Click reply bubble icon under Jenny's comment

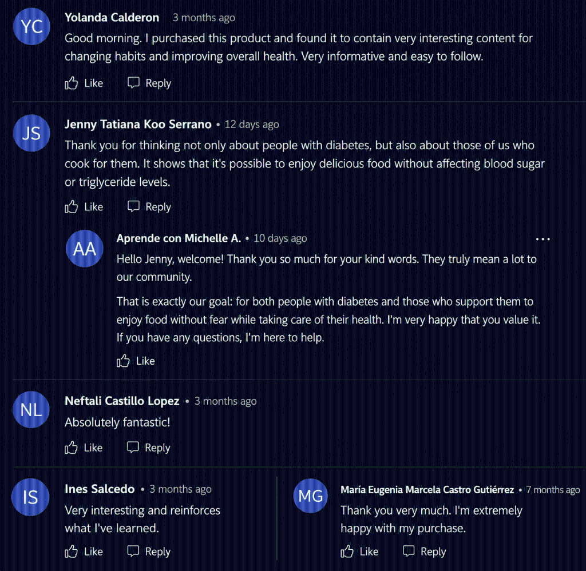pos(133,206)
